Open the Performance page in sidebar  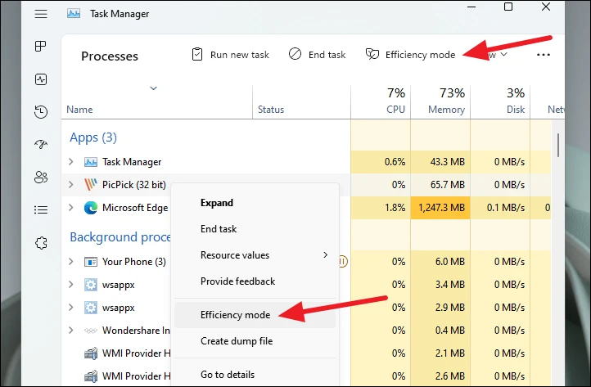tap(41, 79)
